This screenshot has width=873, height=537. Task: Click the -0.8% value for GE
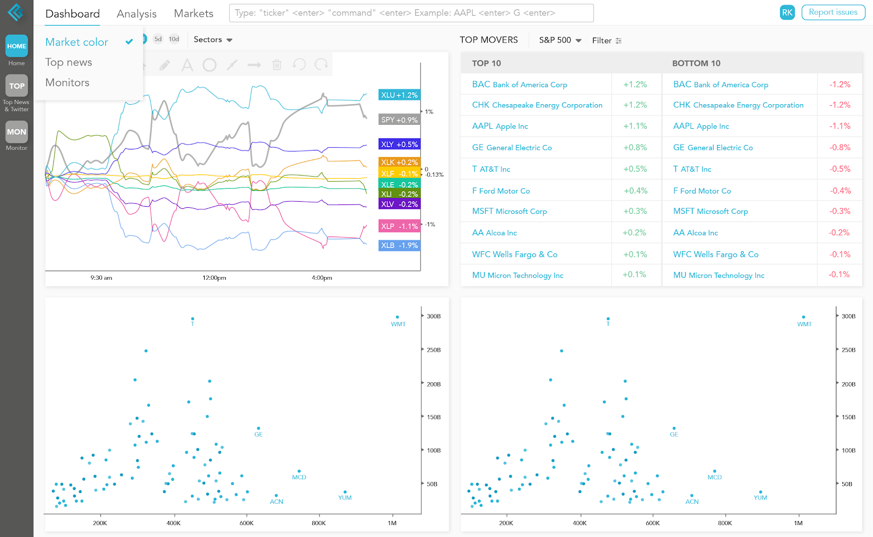coord(840,147)
